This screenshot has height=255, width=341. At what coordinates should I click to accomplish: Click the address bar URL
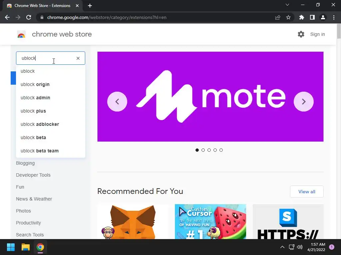point(107,17)
